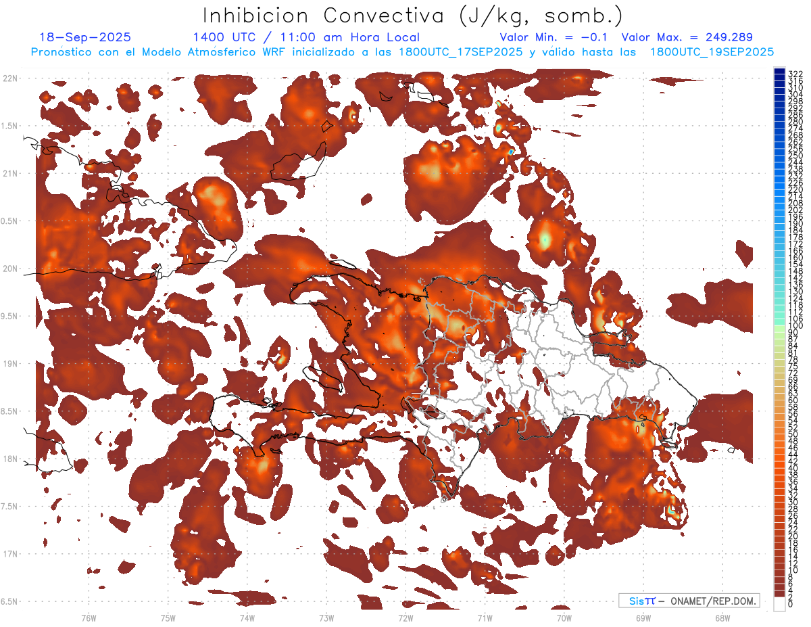Click the '70W' longitude label

[564, 618]
